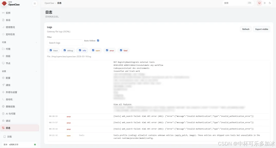Open the 技能 menu item
276x148 pixels.
tap(20, 56)
